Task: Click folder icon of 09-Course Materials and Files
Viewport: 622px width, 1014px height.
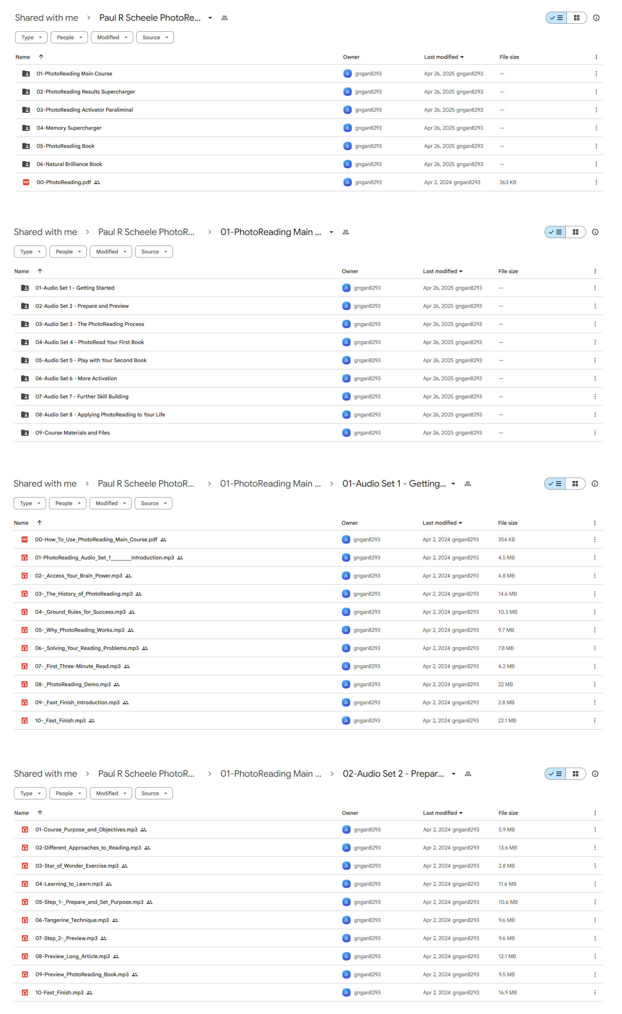Action: pyautogui.click(x=25, y=433)
